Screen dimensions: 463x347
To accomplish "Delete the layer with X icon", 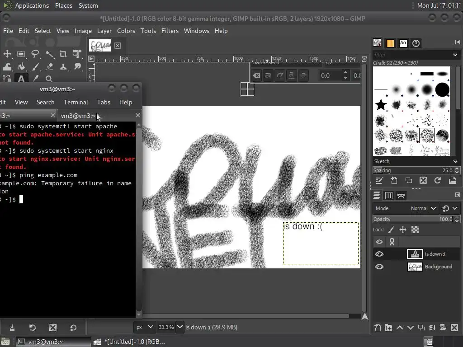I will (x=454, y=328).
